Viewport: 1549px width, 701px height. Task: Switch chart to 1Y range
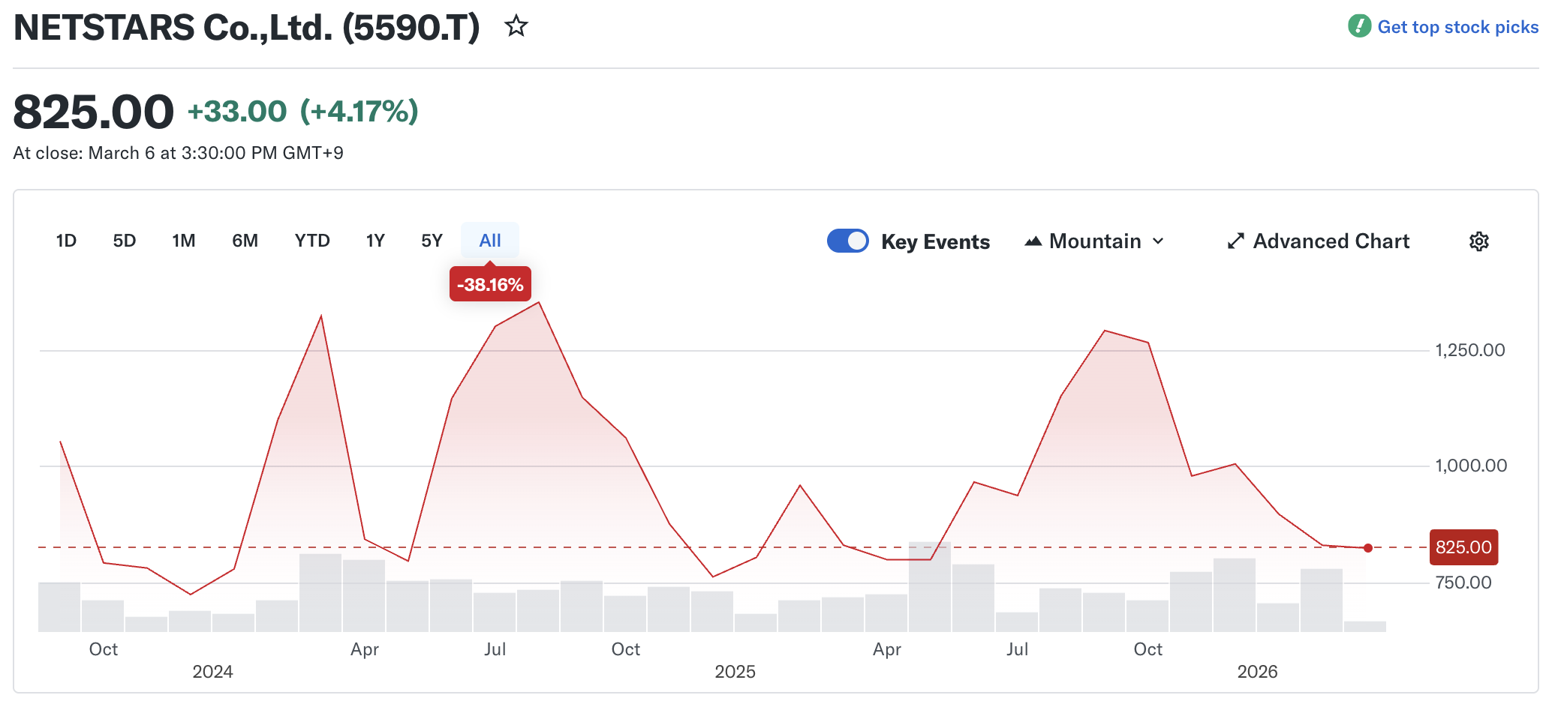[x=375, y=241]
